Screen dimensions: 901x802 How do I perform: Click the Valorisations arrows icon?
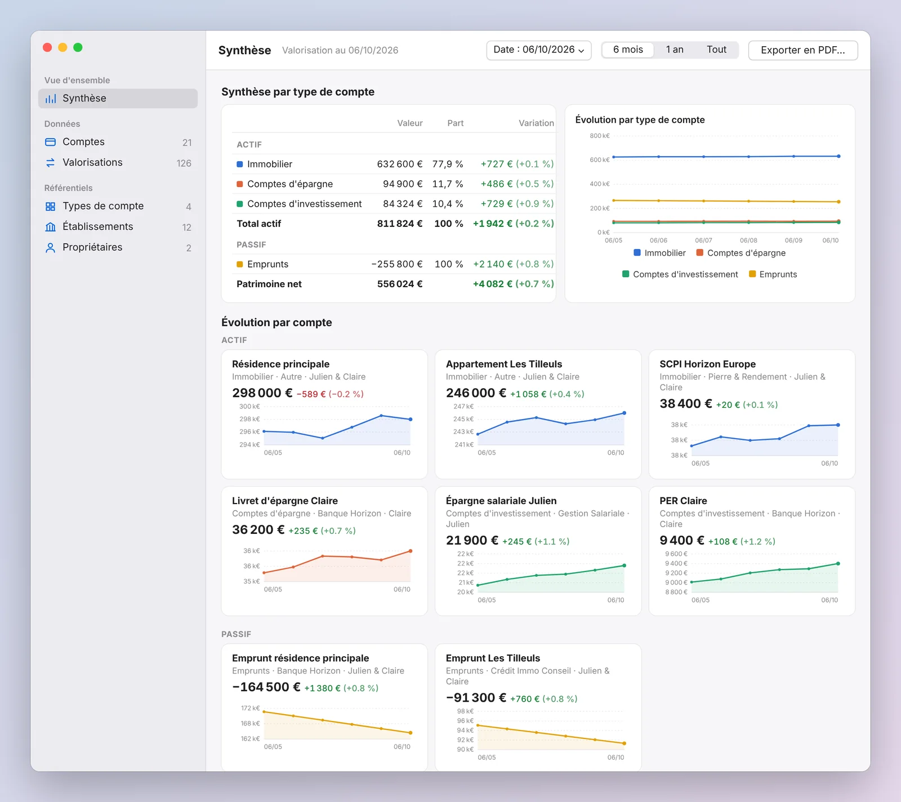coord(51,163)
